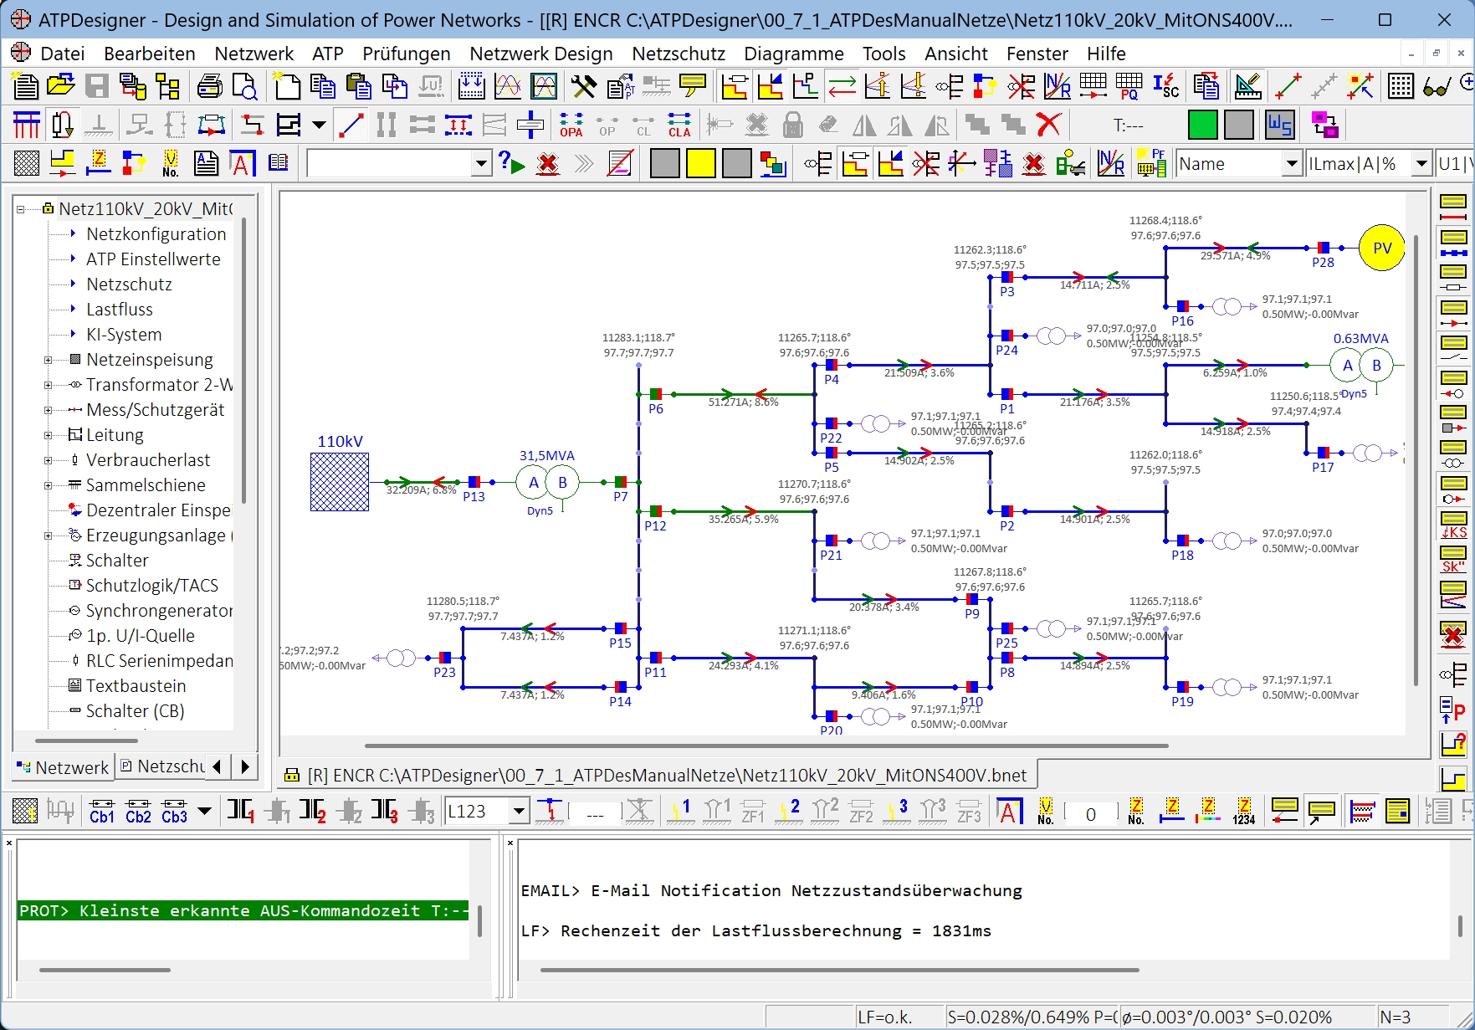Image resolution: width=1475 pixels, height=1030 pixels.
Task: Click the open folder icon in toolbar
Action: pyautogui.click(x=61, y=86)
